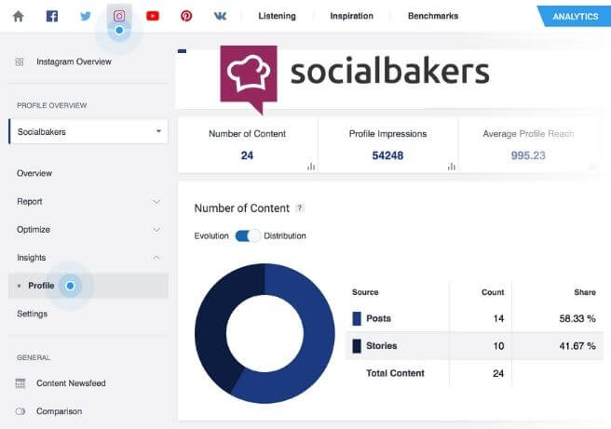Viewport: 611px width, 429px height.
Task: Open the Instagram network icon
Action: (x=119, y=16)
